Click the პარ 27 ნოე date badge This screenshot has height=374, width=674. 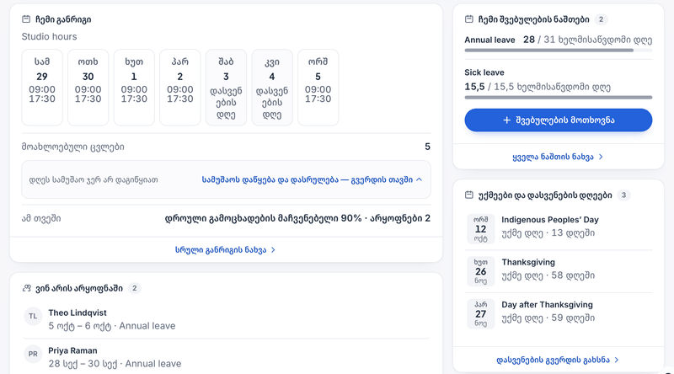tap(480, 314)
